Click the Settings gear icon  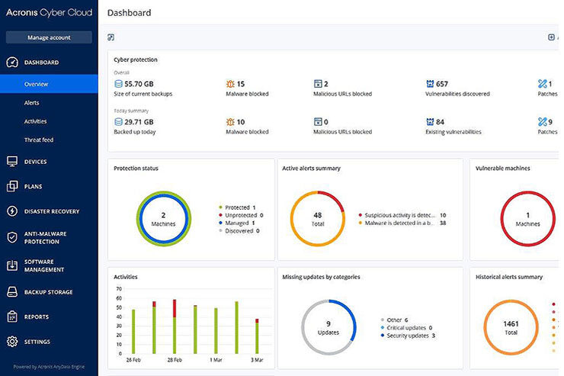pyautogui.click(x=12, y=342)
